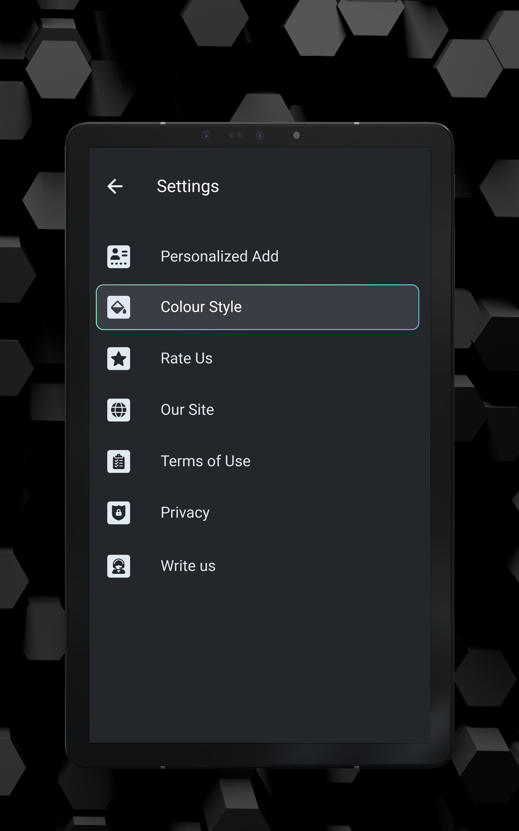
Task: Choose Write us to contact support
Action: coord(257,566)
